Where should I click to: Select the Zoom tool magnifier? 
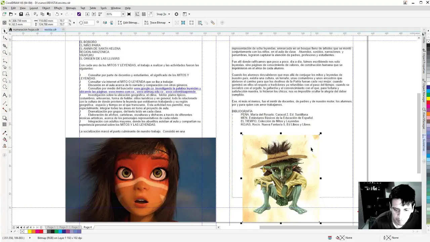pyautogui.click(x=5, y=52)
